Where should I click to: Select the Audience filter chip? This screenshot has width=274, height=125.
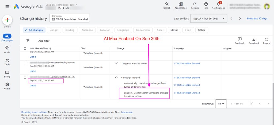(x=87, y=30)
